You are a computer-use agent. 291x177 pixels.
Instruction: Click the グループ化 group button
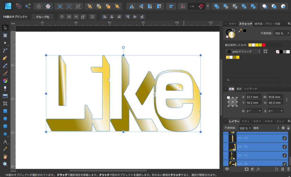tap(42, 17)
